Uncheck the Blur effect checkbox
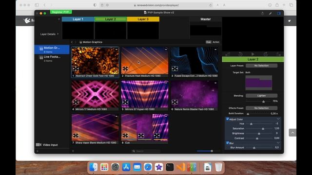This screenshot has height=175, width=312. pyautogui.click(x=228, y=142)
